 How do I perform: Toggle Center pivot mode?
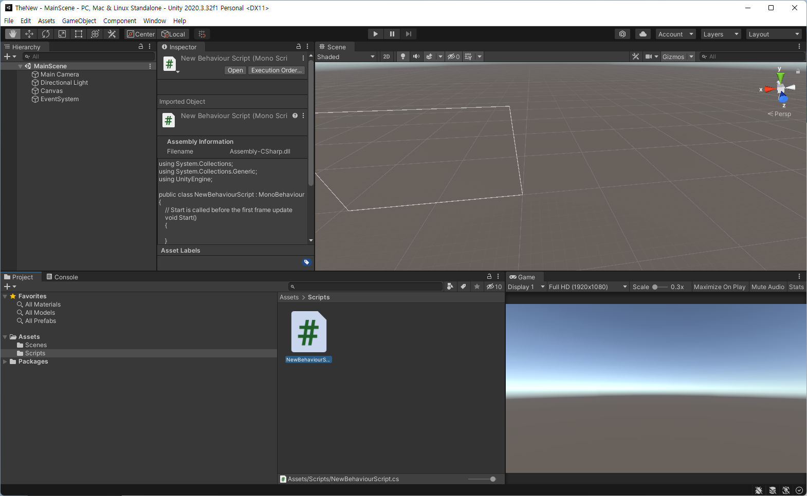141,34
